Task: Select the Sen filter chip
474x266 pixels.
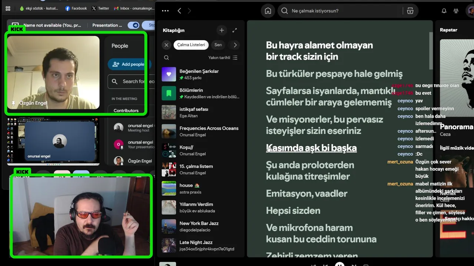Action: 218,45
